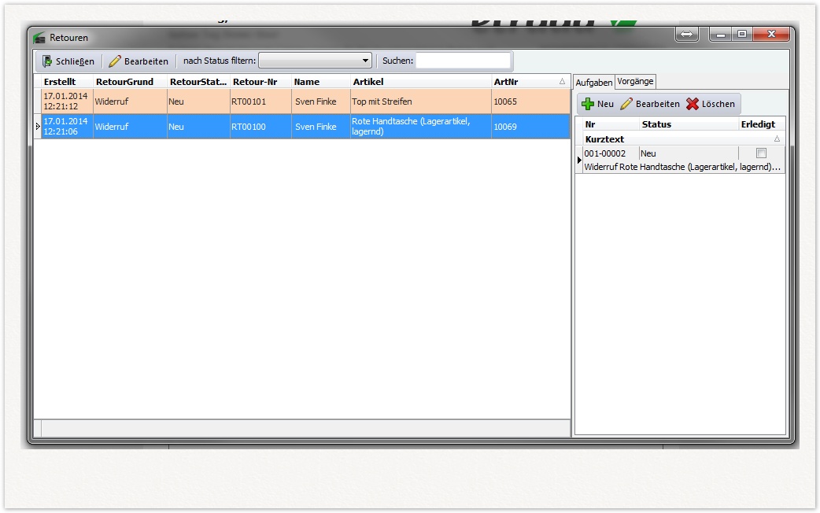Screen dimensions: 820x513
Task: Maximize the Retouren window
Action: (x=741, y=35)
